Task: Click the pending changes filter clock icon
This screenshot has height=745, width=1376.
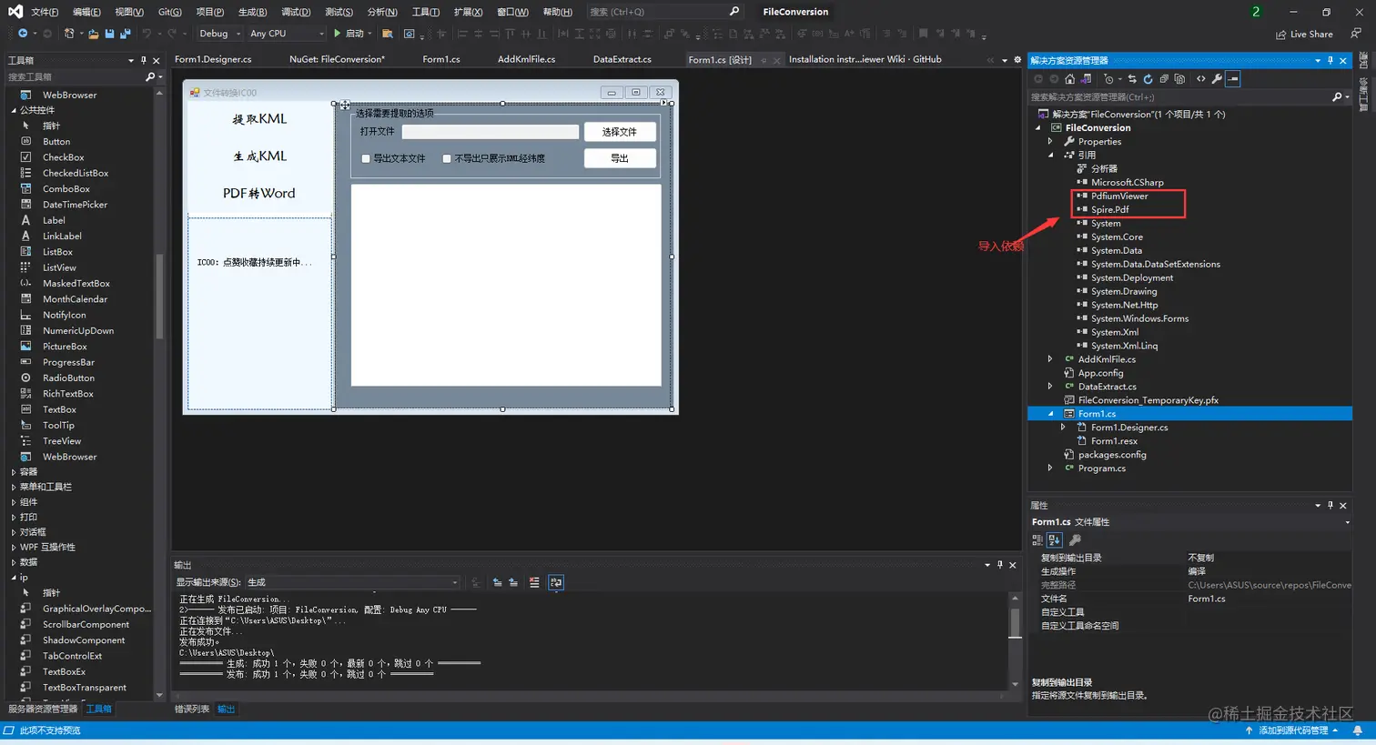Action: (x=1108, y=79)
